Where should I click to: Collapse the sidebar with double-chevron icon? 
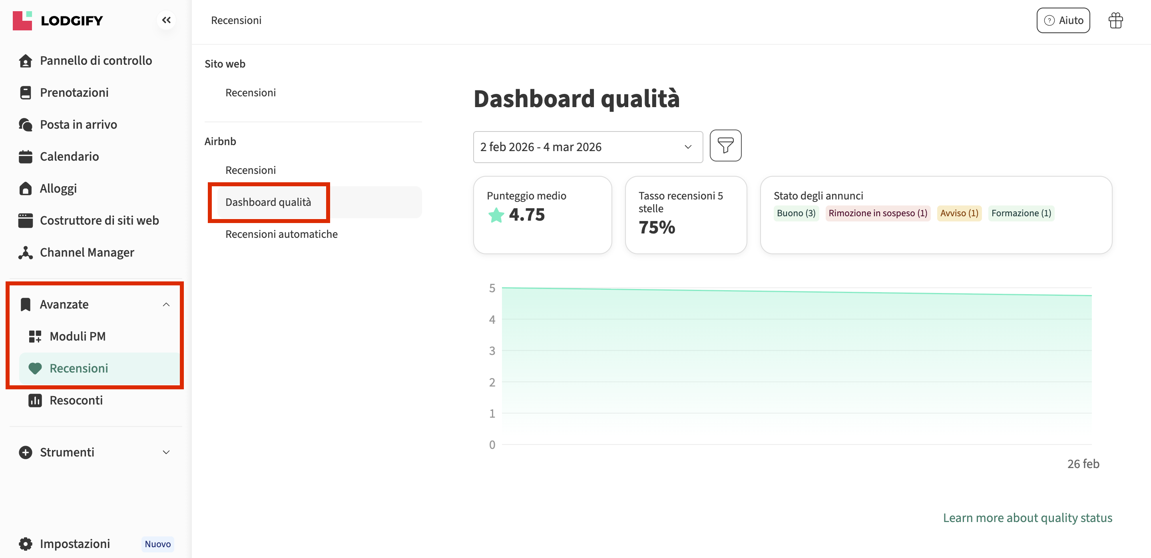[x=166, y=20]
